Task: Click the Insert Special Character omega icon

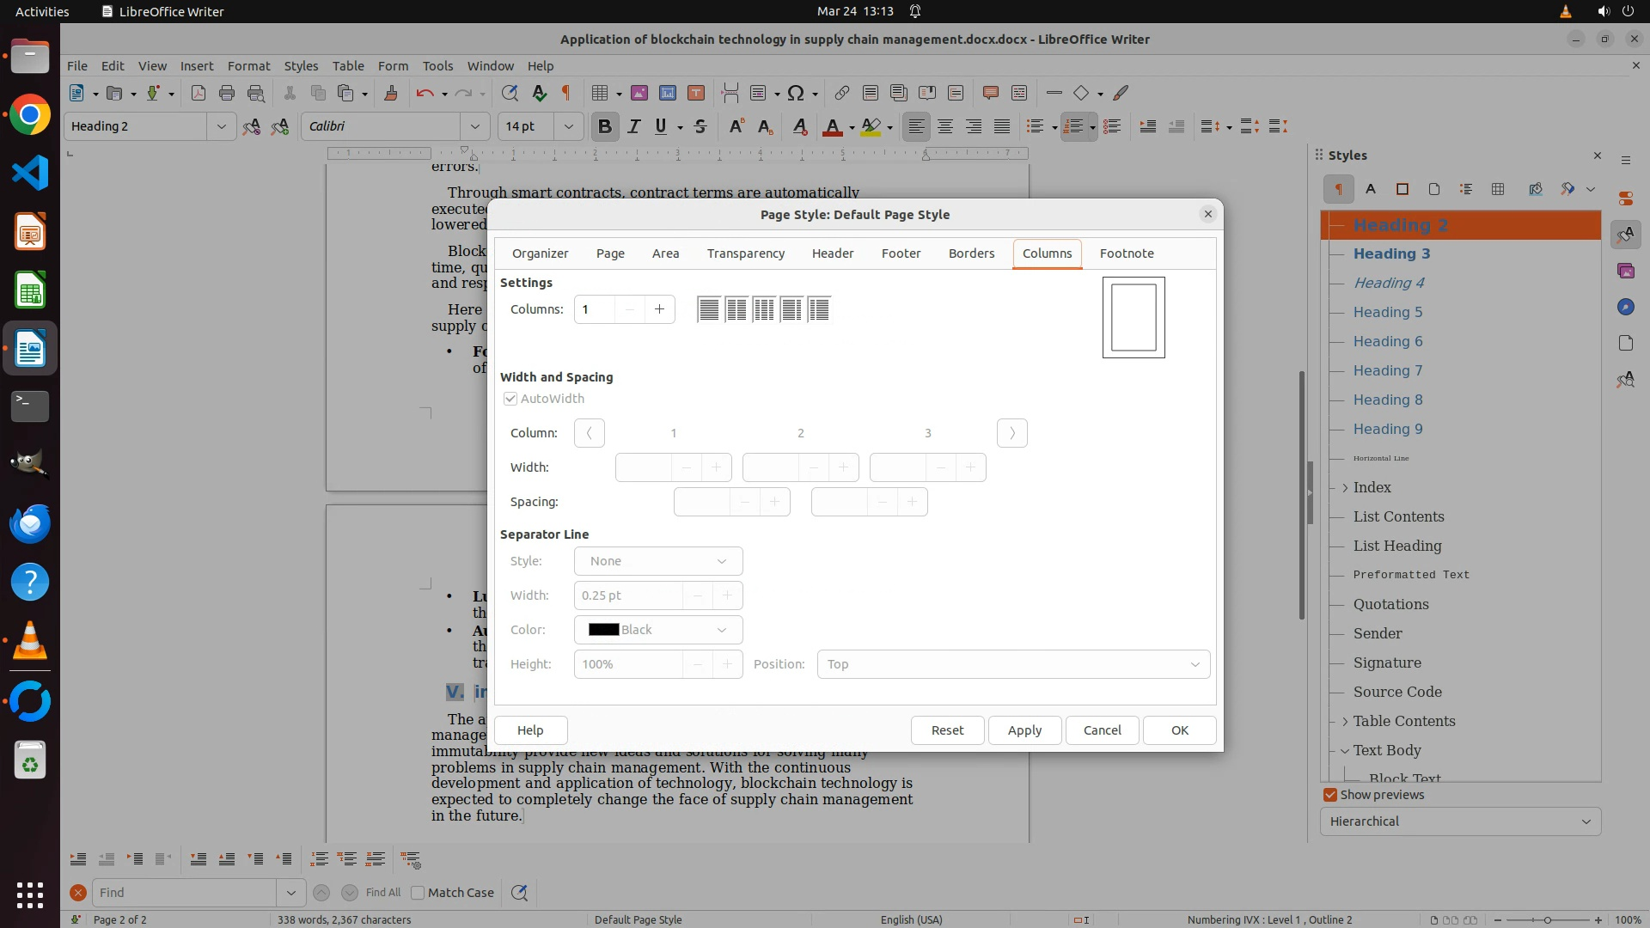Action: (x=796, y=94)
